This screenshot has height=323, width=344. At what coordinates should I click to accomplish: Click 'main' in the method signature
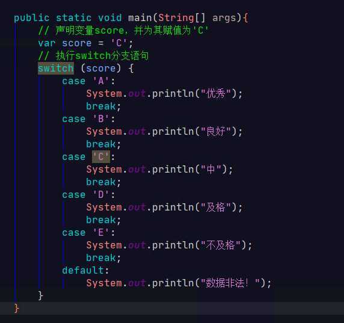point(140,18)
